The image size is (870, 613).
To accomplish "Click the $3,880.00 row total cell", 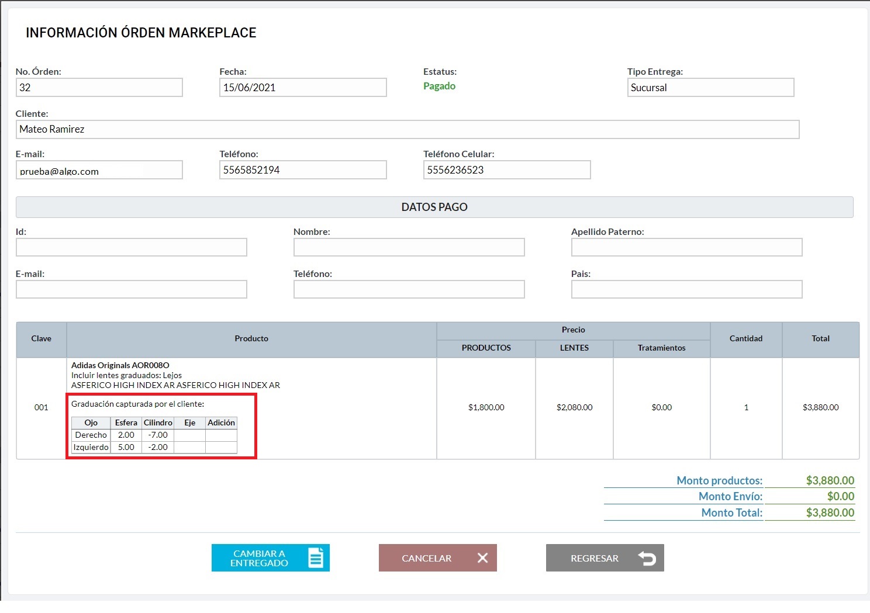I will [x=821, y=408].
